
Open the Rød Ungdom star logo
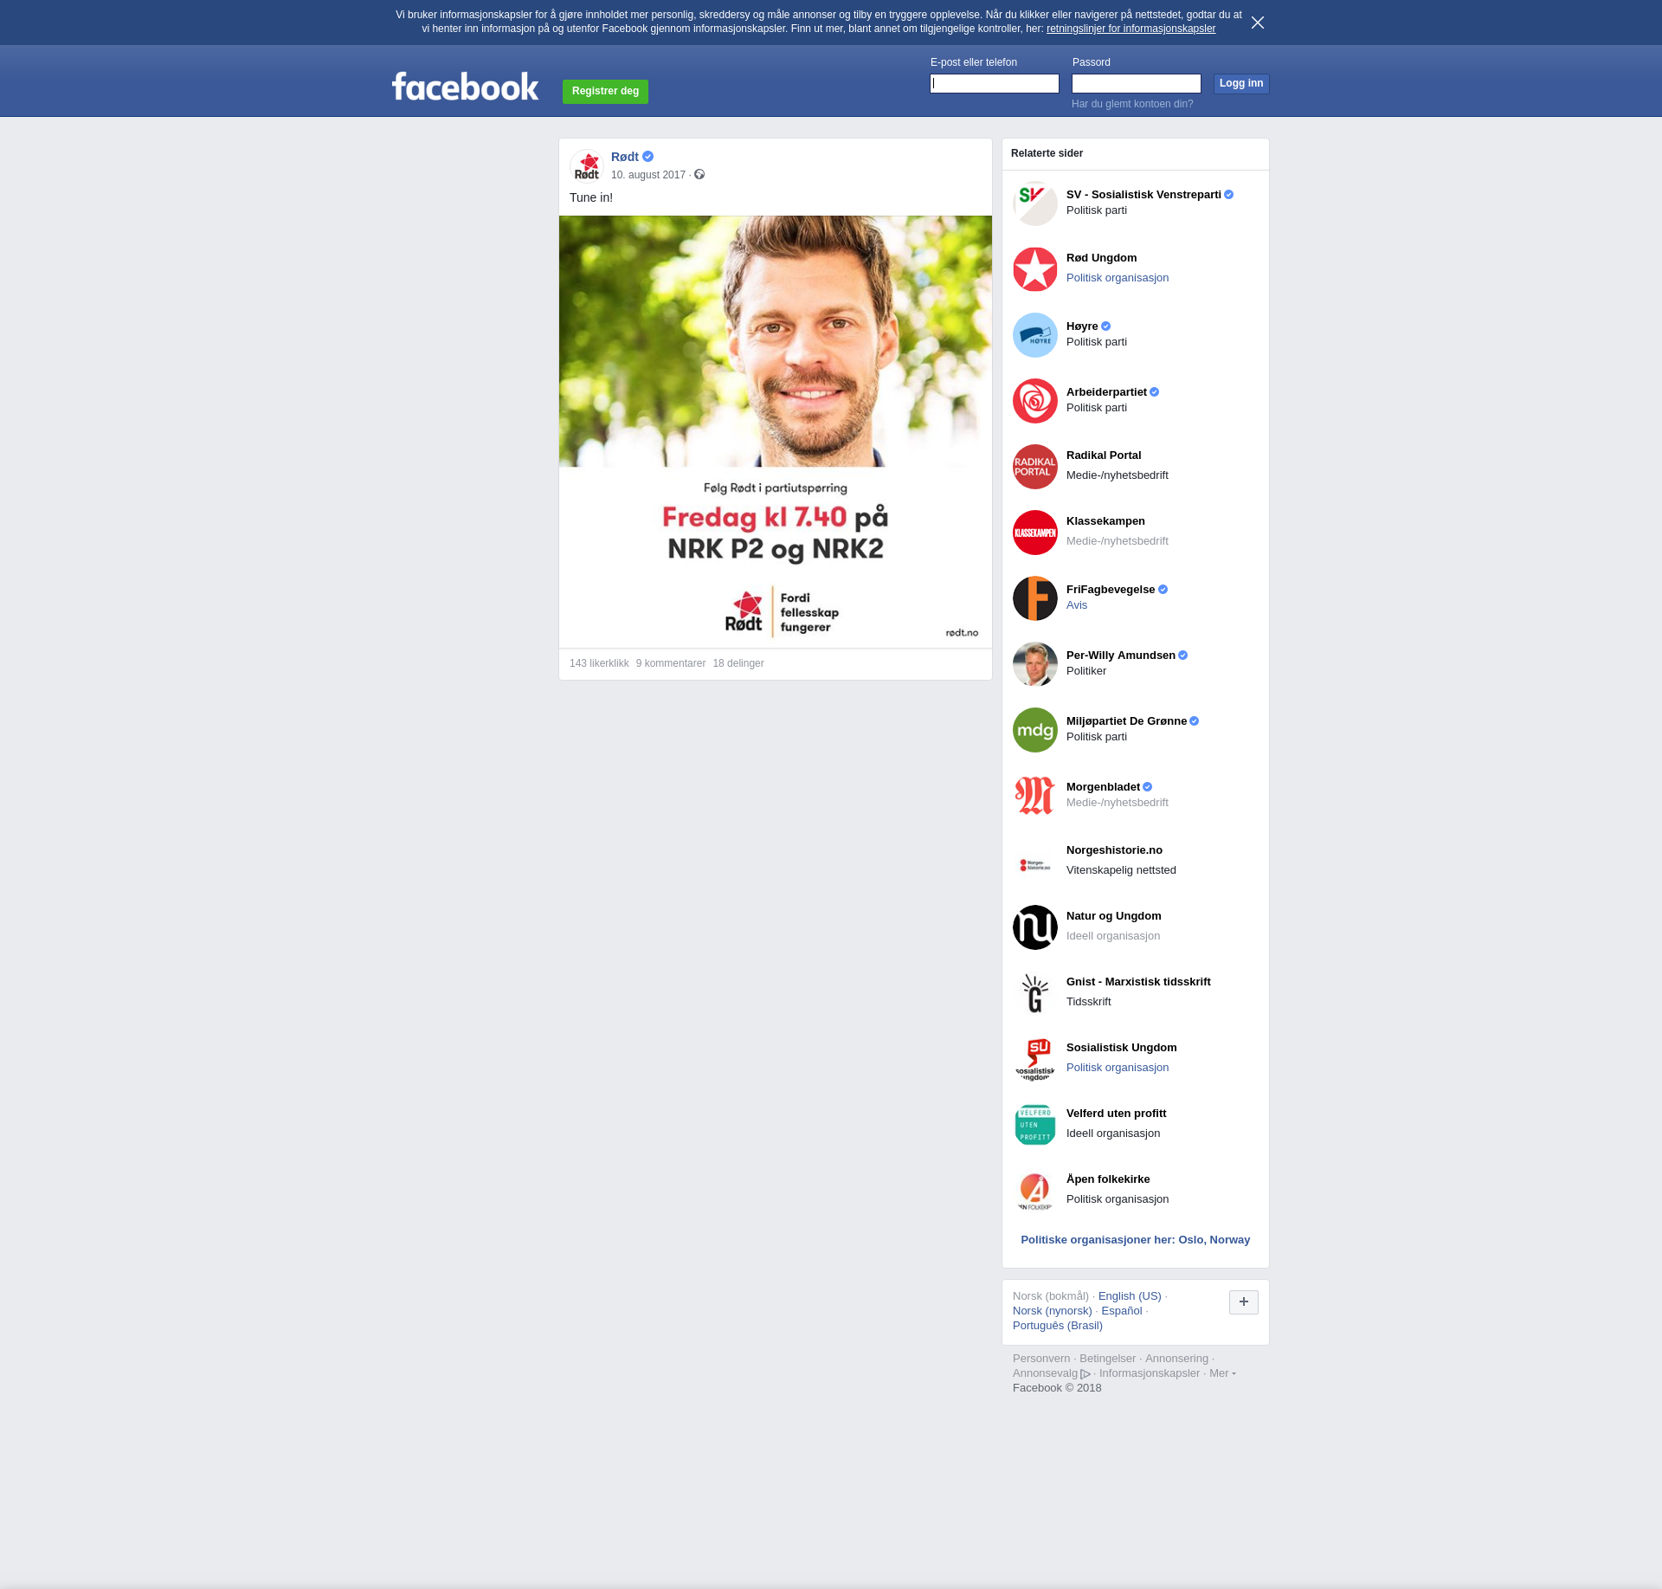pos(1035,269)
